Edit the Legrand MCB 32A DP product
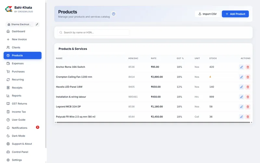 tap(241, 107)
